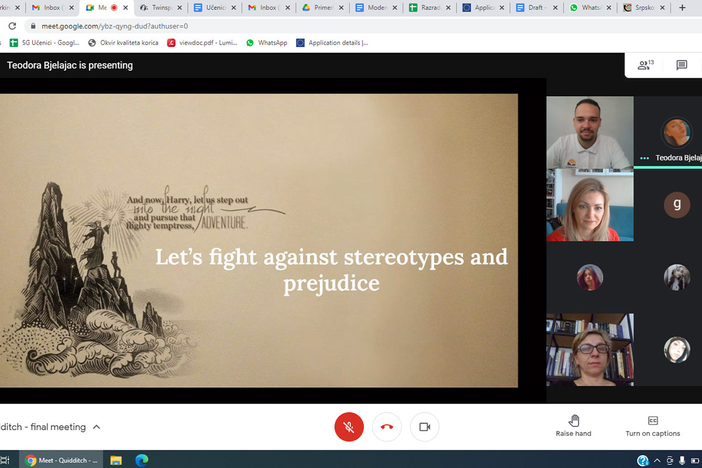Close the Razrad spreadsheet tab
This screenshot has width=702, height=468.
click(x=448, y=8)
